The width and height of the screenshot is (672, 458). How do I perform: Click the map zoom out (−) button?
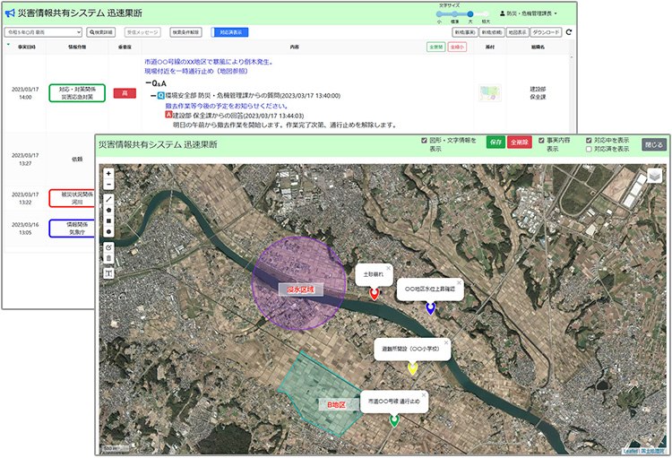109,185
